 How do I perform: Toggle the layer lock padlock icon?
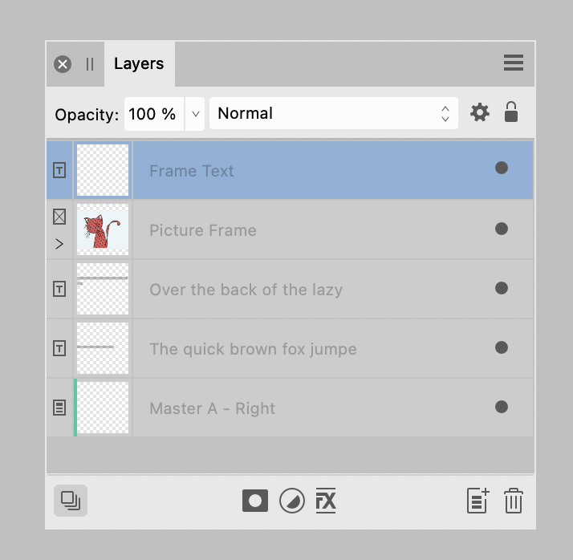(511, 112)
